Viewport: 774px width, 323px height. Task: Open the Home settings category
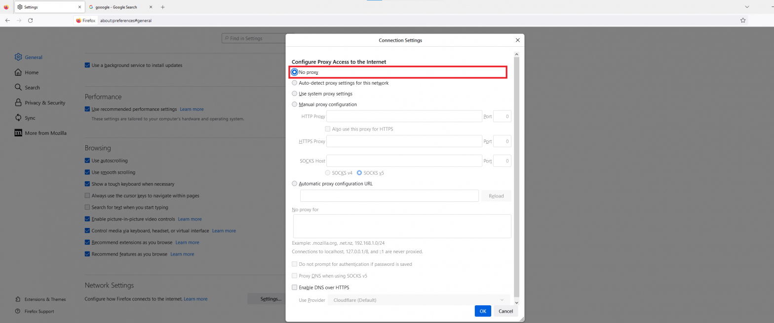coord(27,72)
